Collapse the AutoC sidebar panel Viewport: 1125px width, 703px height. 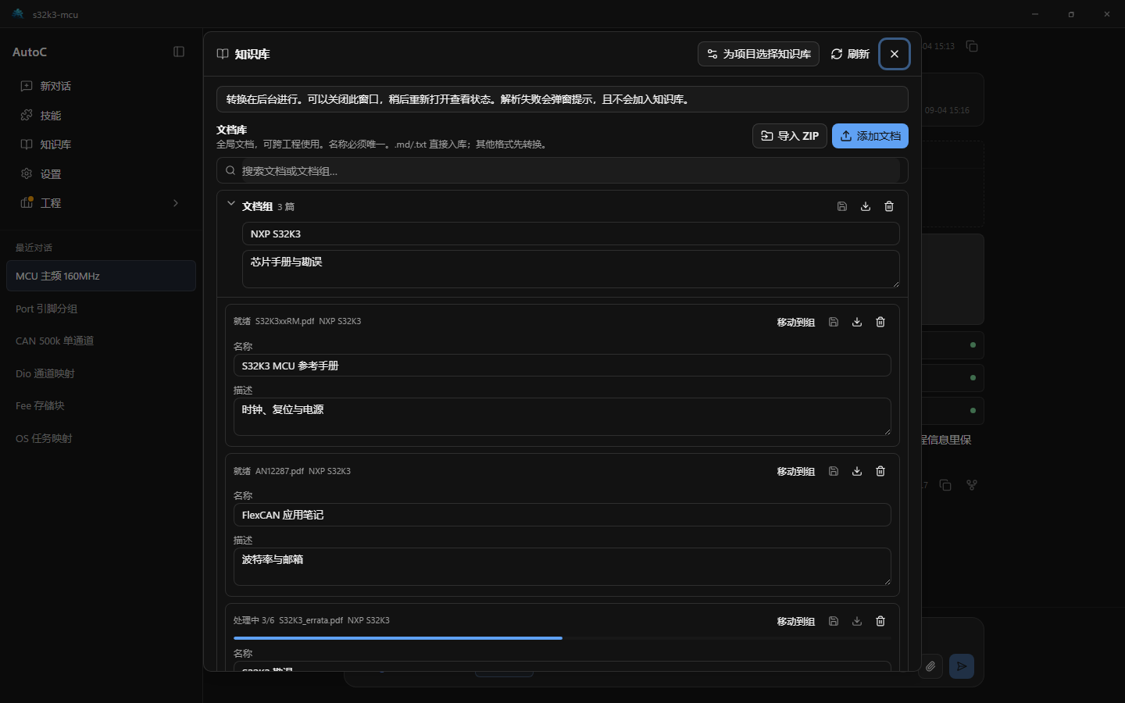[x=179, y=52]
